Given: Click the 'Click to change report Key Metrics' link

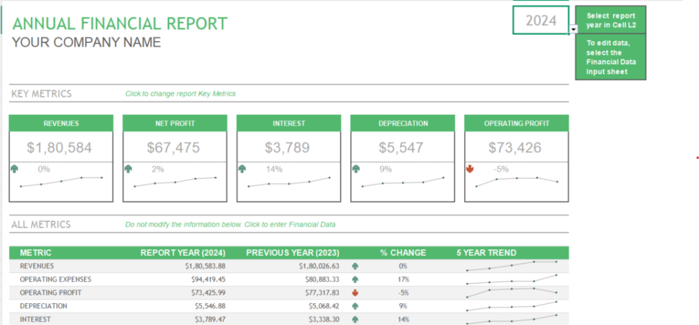Looking at the screenshot, I should 180,94.
